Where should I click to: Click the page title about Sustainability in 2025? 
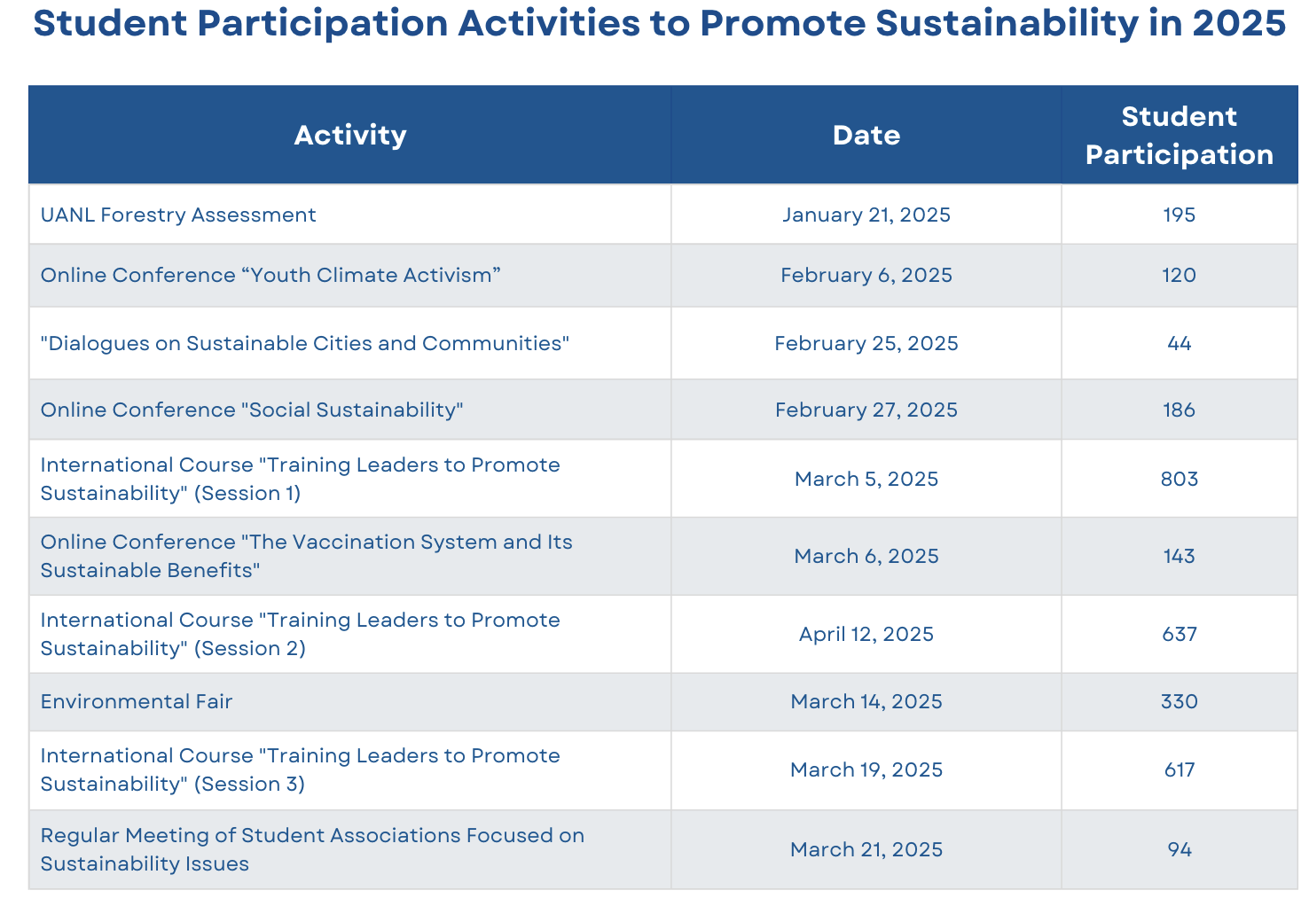coord(660,24)
